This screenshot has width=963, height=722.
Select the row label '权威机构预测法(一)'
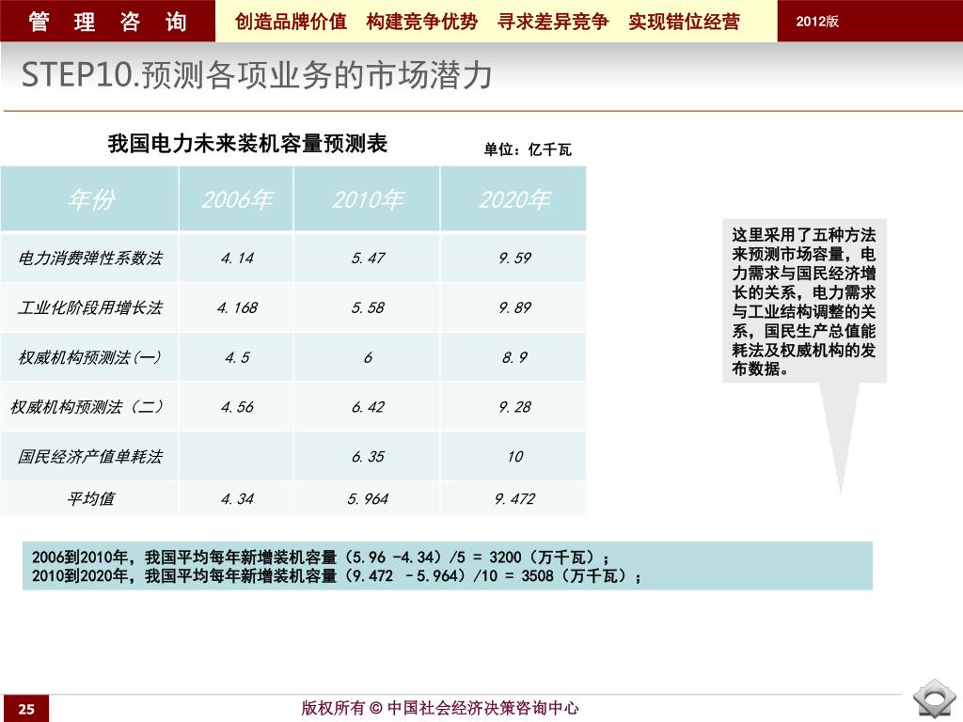coord(90,357)
